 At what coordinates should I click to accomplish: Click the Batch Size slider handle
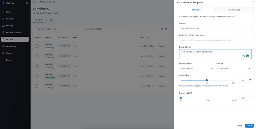(x=207, y=80)
